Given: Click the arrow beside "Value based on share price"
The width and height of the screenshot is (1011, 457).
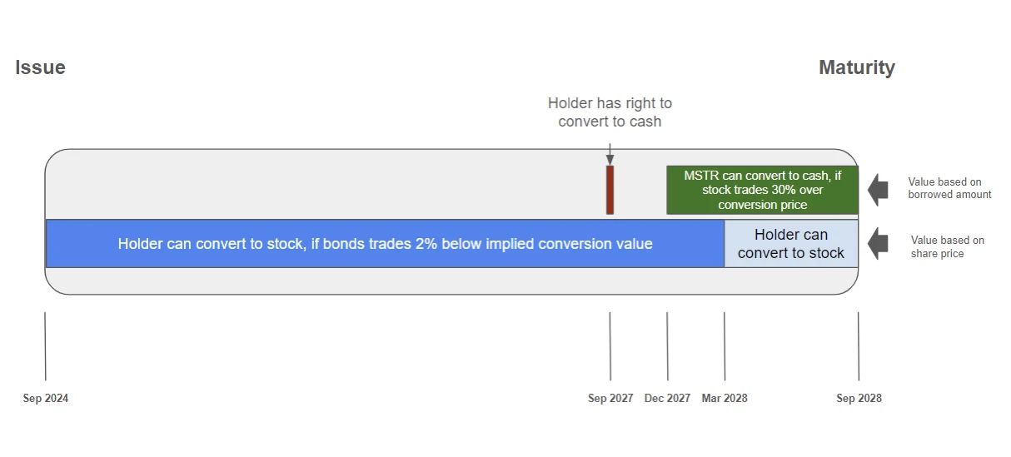Looking at the screenshot, I should (x=878, y=244).
